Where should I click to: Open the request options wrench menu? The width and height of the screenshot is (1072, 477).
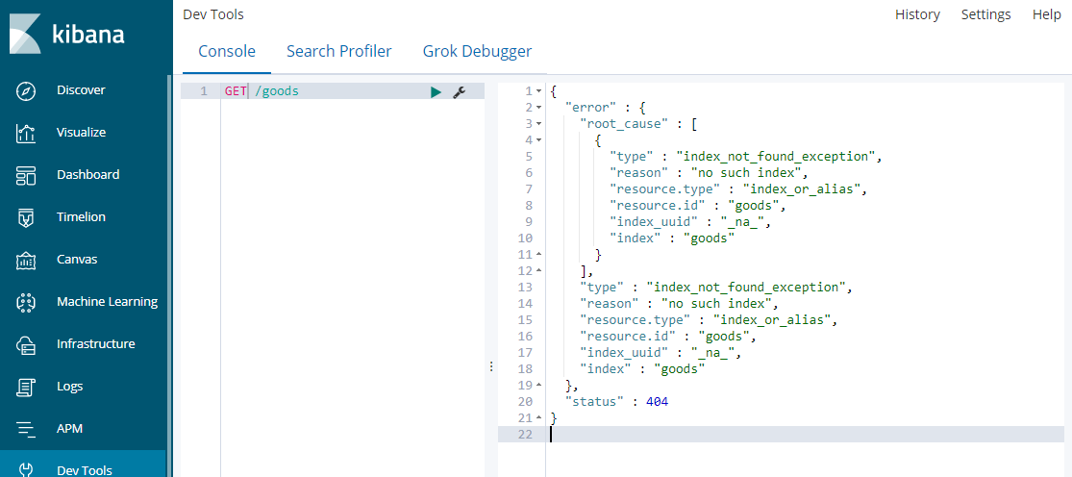click(x=460, y=91)
